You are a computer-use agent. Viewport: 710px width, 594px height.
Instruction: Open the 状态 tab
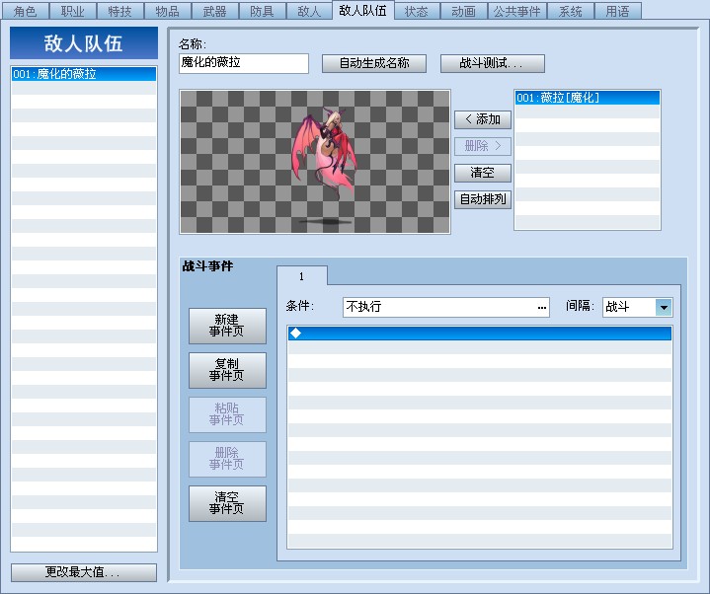click(416, 11)
